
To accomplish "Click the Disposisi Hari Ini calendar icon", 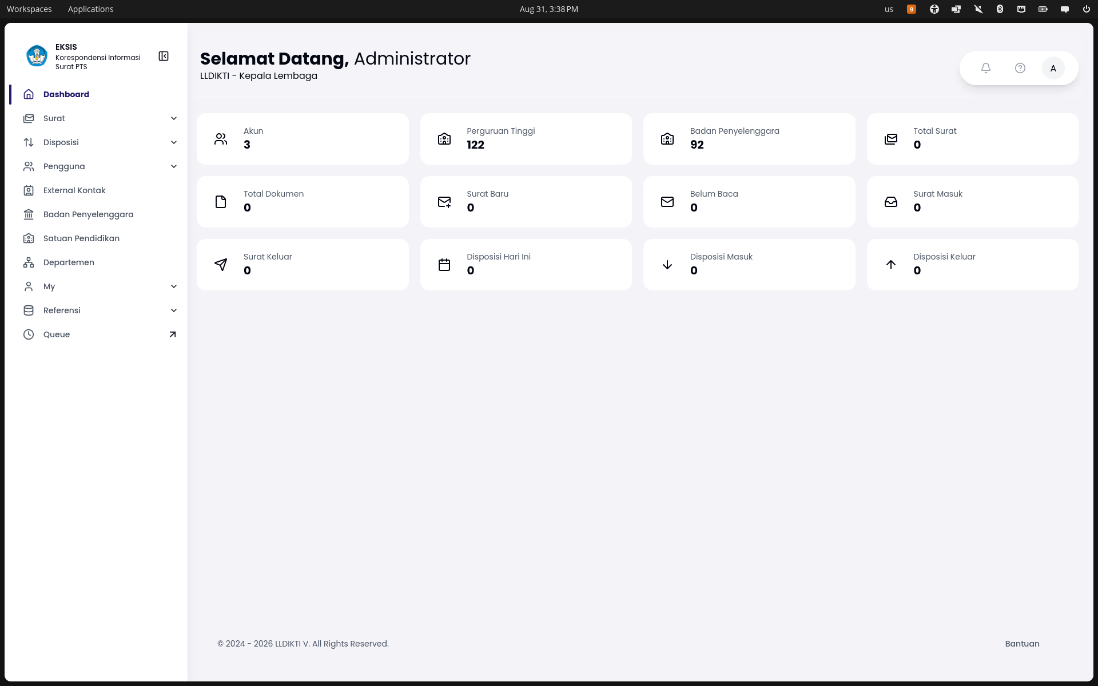I will click(x=444, y=265).
